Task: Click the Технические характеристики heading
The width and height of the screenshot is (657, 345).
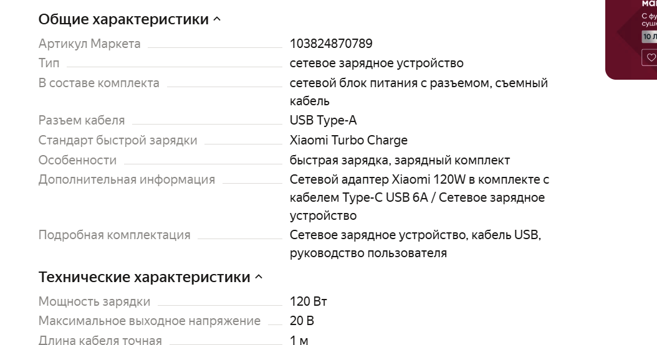Action: pyautogui.click(x=144, y=277)
